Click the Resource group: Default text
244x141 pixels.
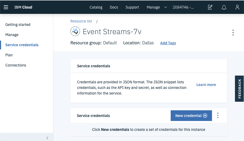coord(94,43)
